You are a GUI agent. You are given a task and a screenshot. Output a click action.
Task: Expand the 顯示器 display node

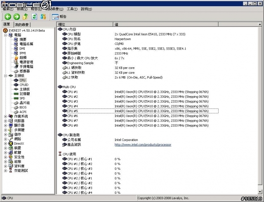5,125
